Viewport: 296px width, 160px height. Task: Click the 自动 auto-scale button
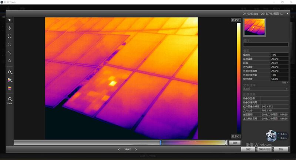coord(234,142)
